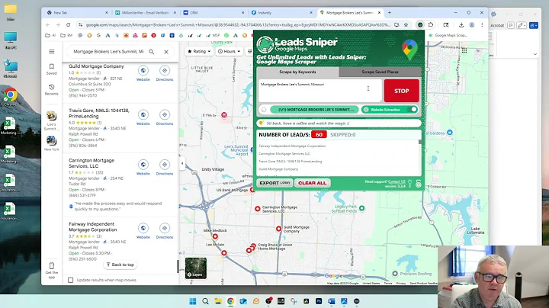Image resolution: width=549 pixels, height=308 pixels.
Task: Click the Leads Sniper extension toolbar icon
Action: [420, 25]
